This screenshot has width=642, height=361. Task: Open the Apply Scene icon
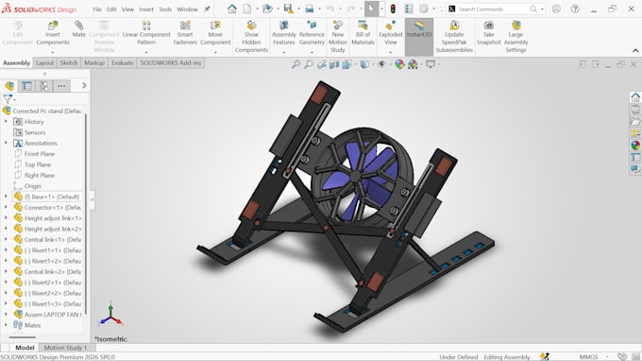[x=413, y=64]
